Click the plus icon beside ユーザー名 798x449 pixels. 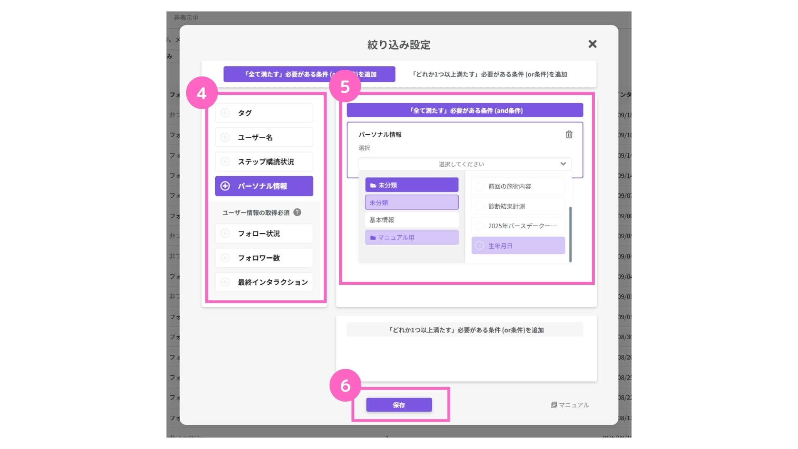tap(225, 137)
